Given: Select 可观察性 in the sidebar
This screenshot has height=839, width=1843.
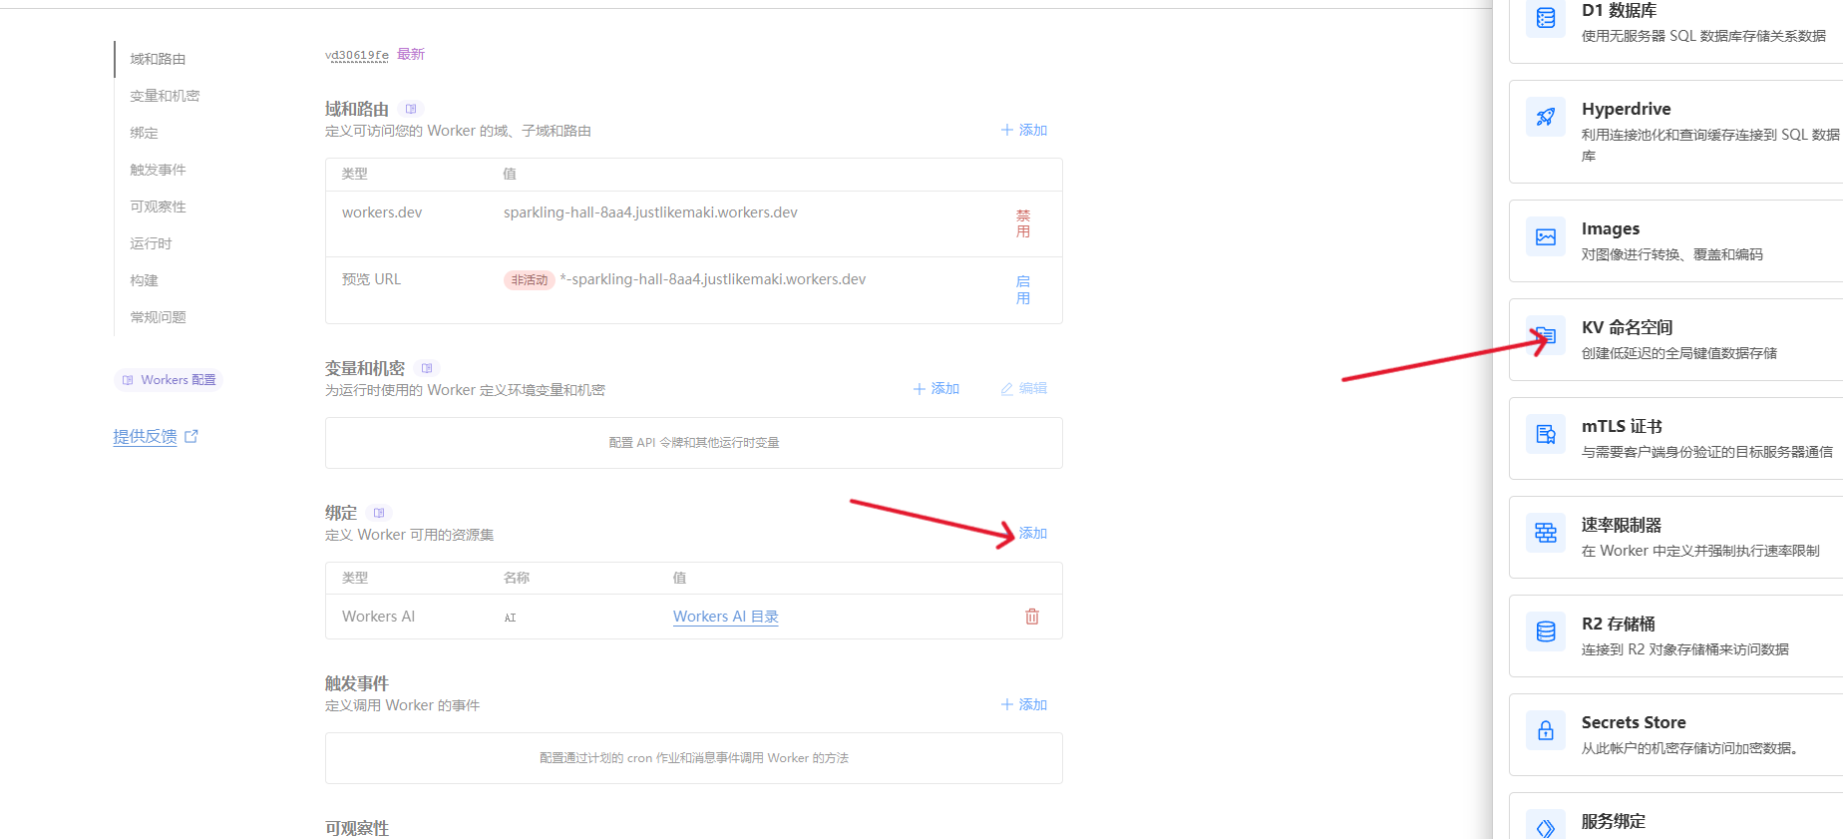Looking at the screenshot, I should coord(158,207).
